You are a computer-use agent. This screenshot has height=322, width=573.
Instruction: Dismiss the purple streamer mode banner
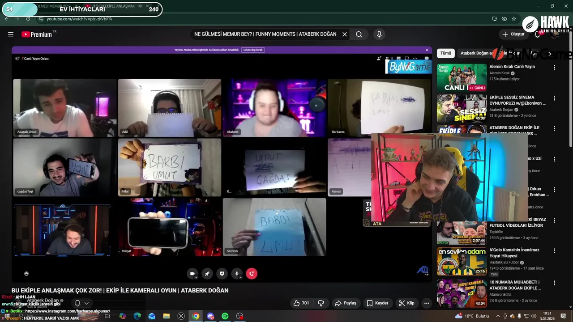coord(427,50)
